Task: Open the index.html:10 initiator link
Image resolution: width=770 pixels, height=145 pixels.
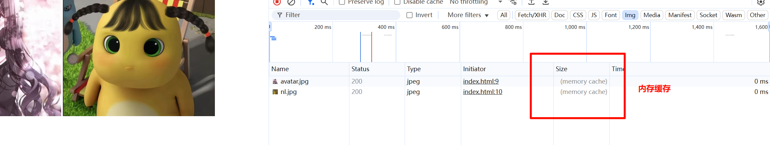Action: (x=482, y=92)
